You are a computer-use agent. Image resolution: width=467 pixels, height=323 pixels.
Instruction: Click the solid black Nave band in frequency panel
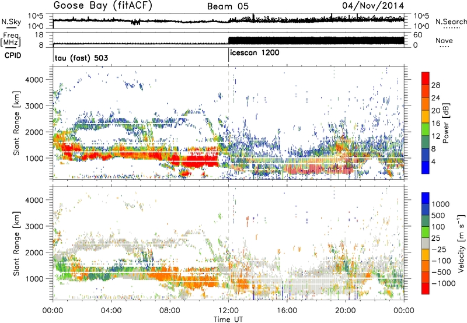316,40
